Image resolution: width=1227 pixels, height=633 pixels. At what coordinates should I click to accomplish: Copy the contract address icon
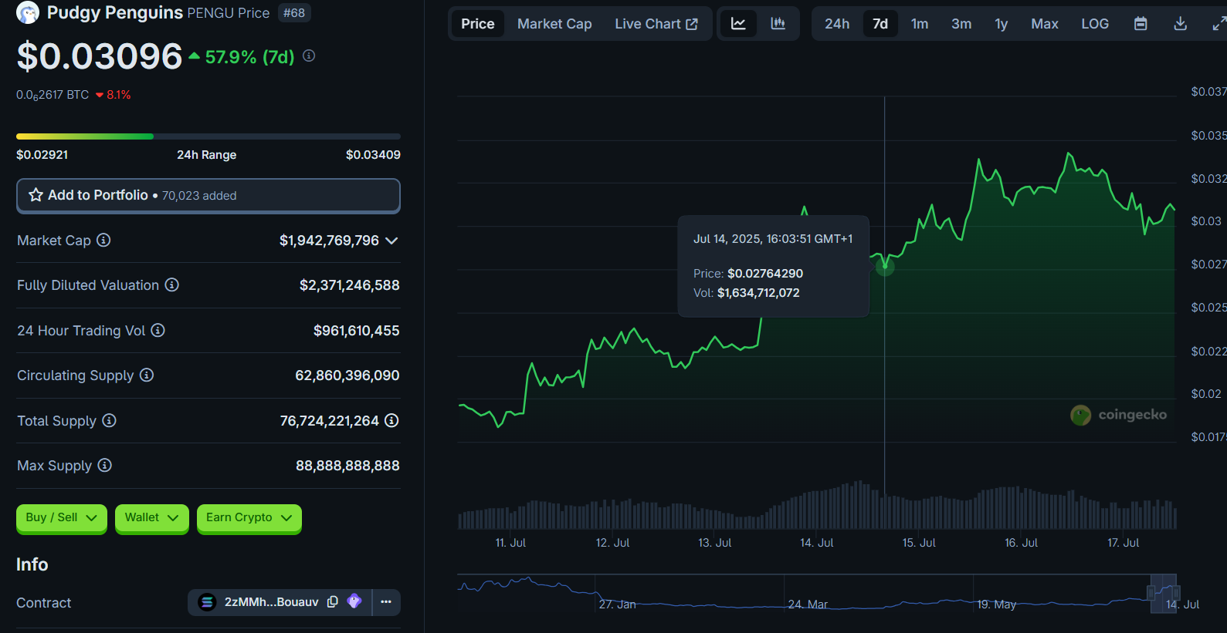click(333, 601)
